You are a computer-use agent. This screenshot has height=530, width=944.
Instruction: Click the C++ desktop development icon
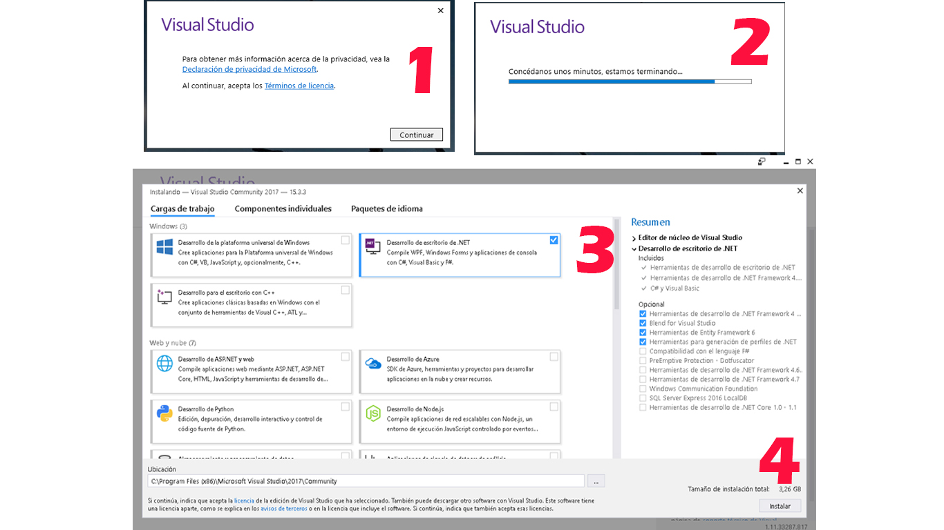164,297
